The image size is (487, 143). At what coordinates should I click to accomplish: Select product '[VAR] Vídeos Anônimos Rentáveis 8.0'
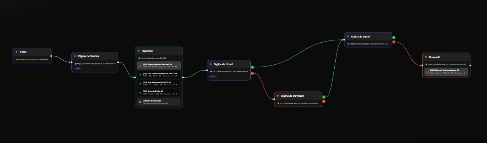click(159, 65)
